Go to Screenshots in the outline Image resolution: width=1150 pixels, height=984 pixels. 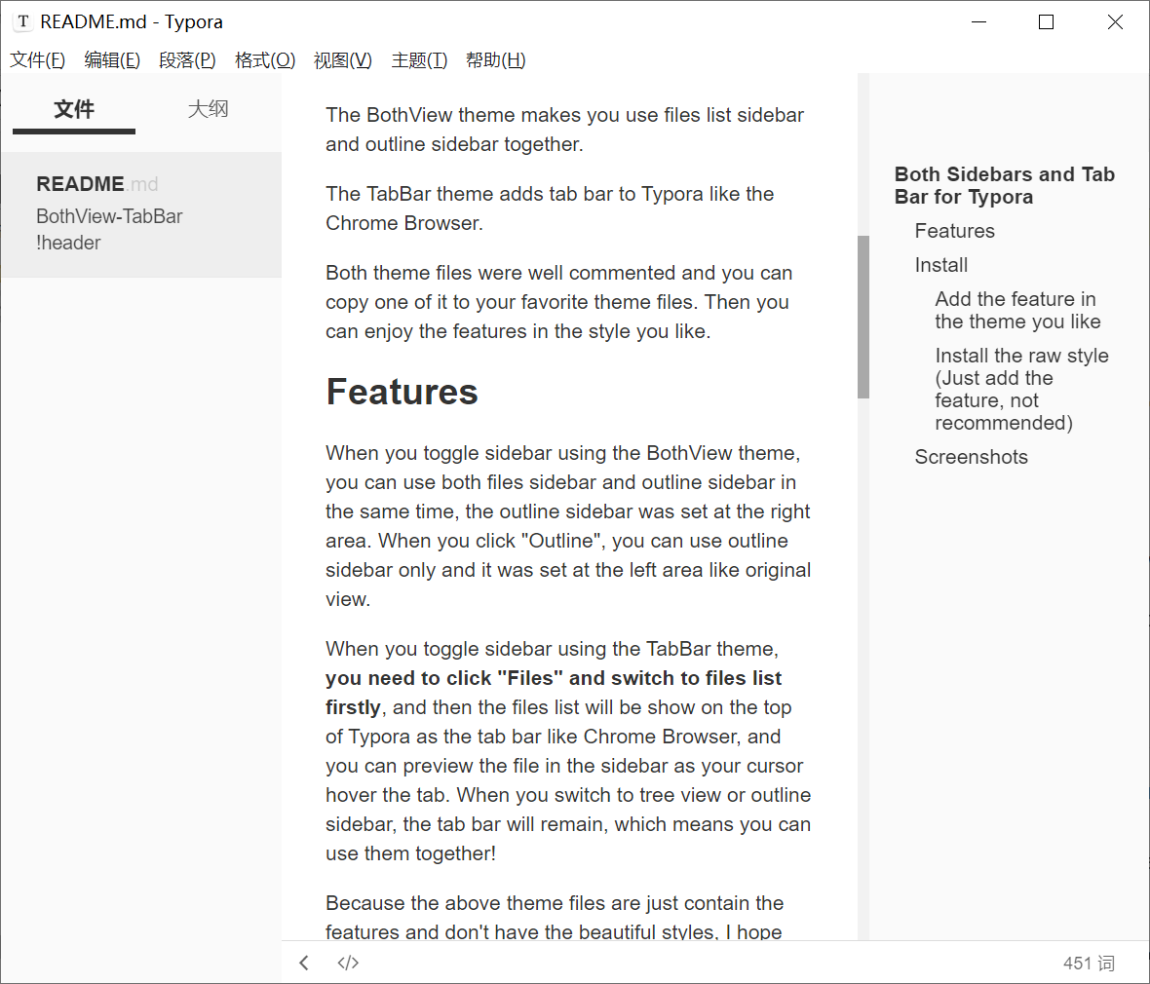point(971,457)
